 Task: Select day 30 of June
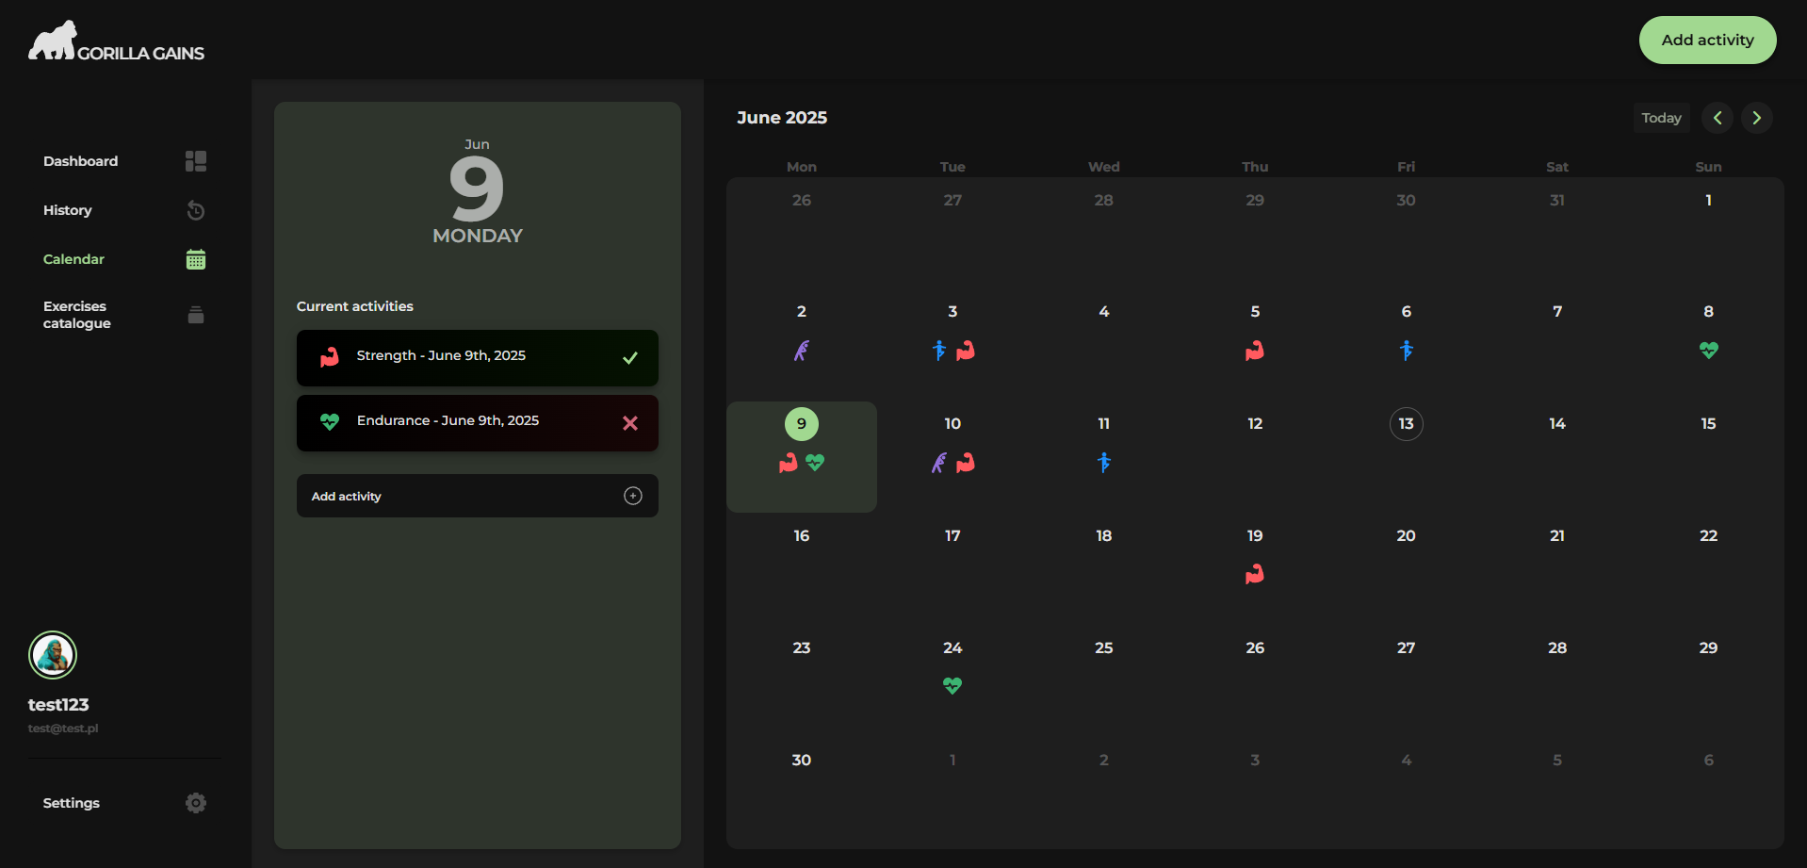pos(802,761)
